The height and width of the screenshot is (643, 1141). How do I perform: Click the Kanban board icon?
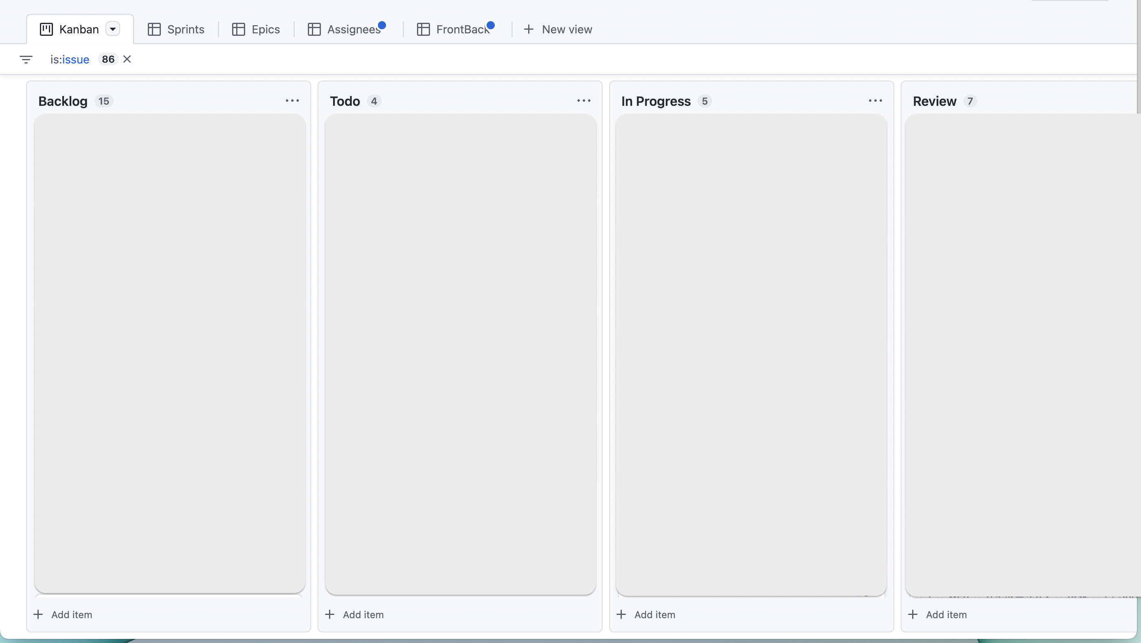coord(46,29)
